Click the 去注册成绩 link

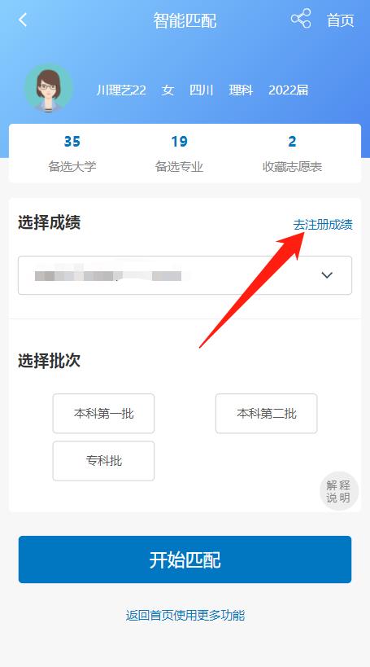click(x=323, y=225)
